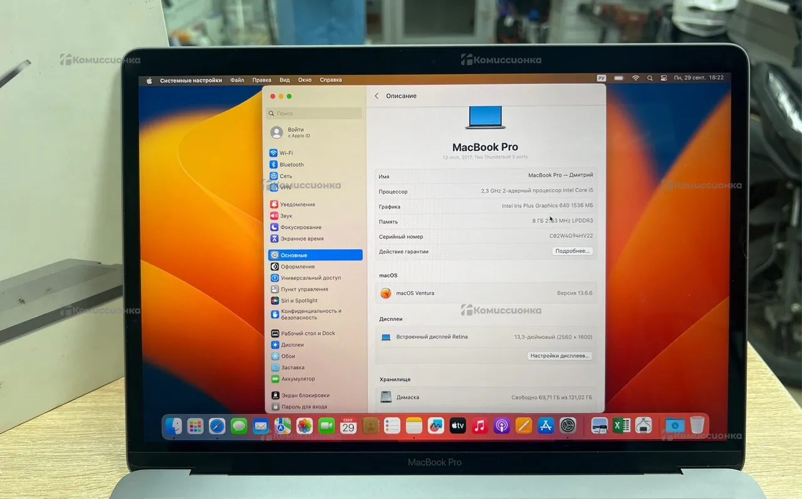Open the Справка menu

click(x=331, y=80)
